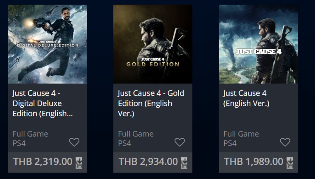Open the Gold Edition cover image
The image size is (315, 179).
(153, 44)
